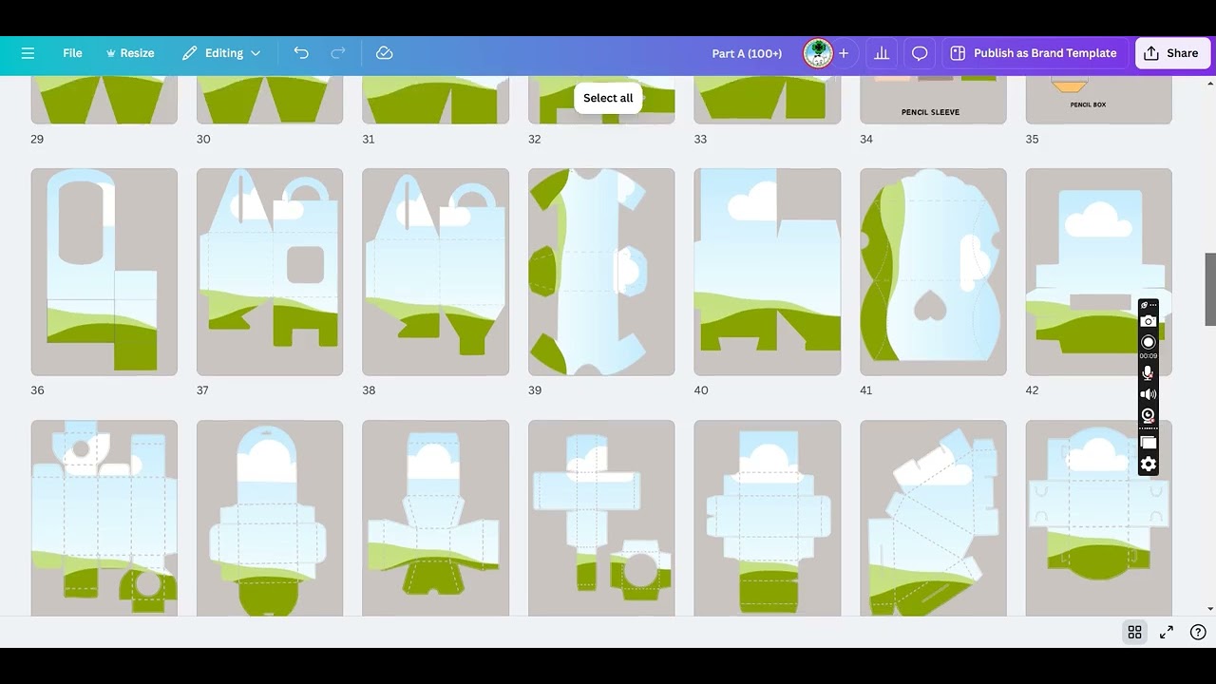Open the help question mark
The image size is (1216, 684).
[1198, 632]
